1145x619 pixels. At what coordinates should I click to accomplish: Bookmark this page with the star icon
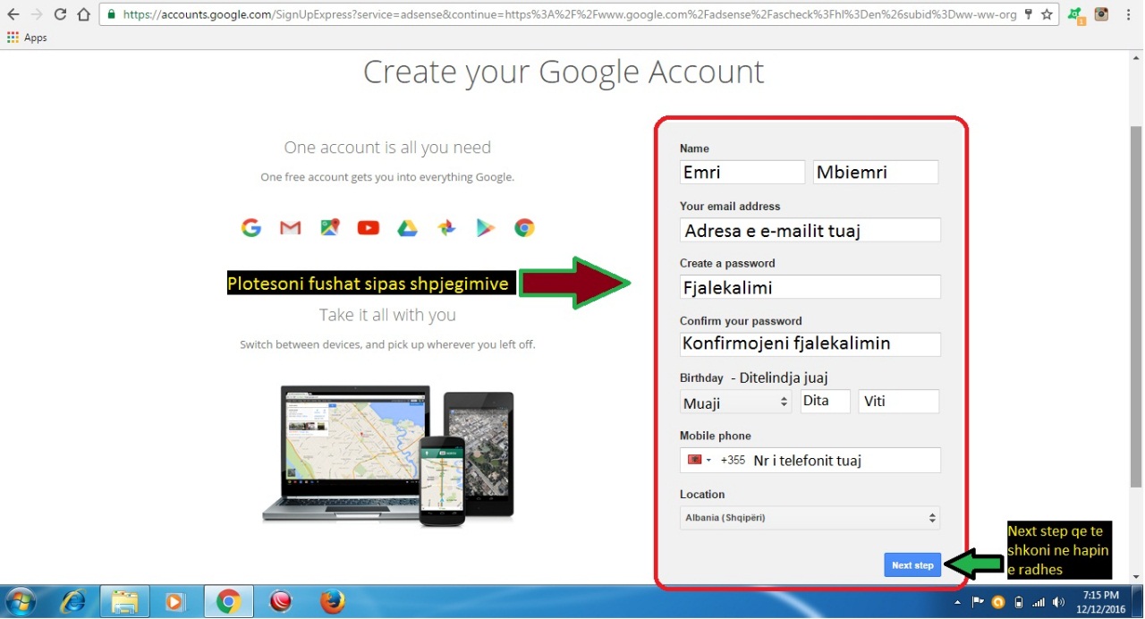click(1047, 14)
